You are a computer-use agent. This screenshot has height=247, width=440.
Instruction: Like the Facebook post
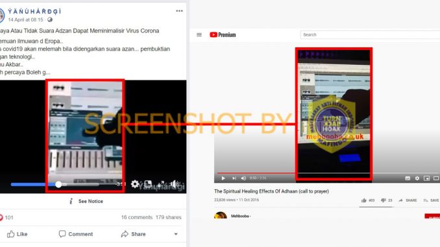coord(17,234)
